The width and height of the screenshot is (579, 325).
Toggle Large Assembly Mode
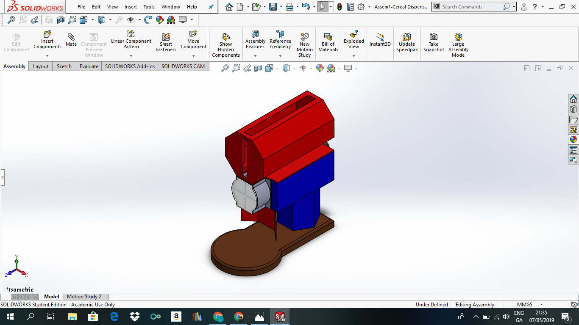tap(458, 42)
